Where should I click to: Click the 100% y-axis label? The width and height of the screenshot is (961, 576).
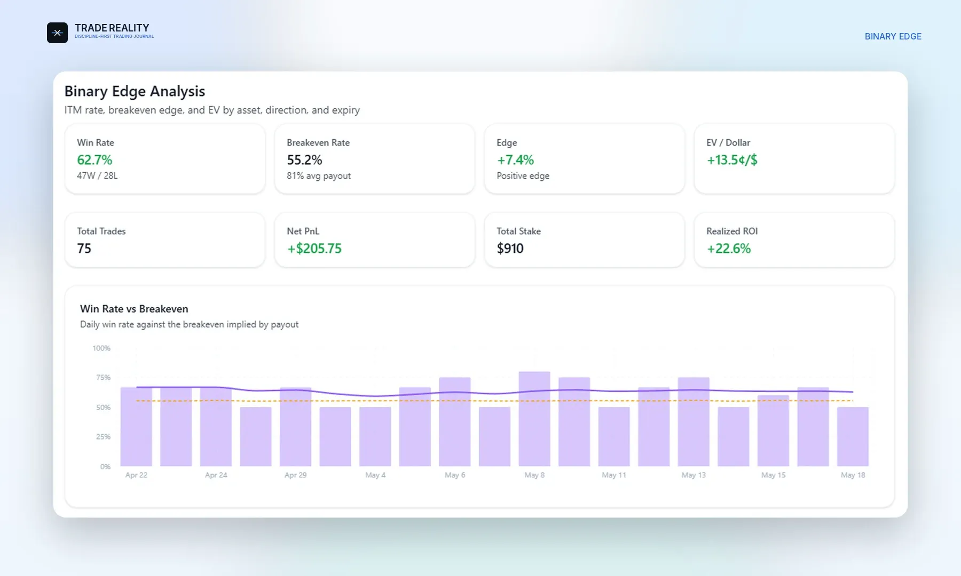pyautogui.click(x=101, y=348)
